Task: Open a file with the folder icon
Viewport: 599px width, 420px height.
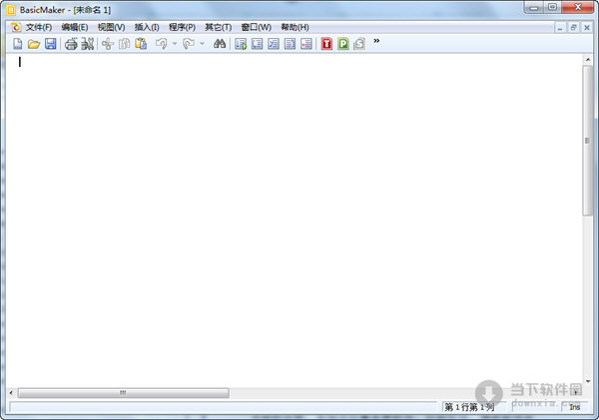Action: pyautogui.click(x=34, y=44)
